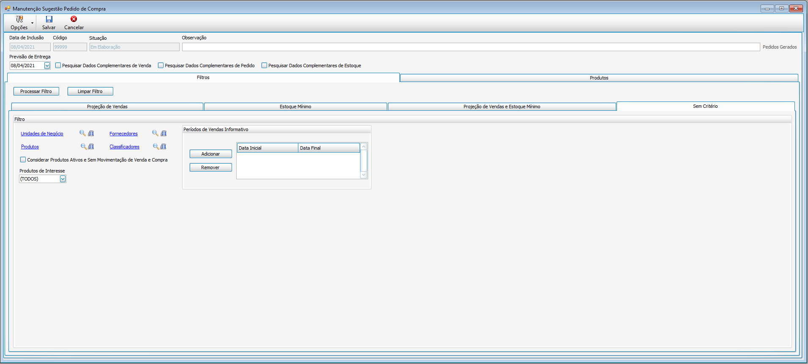Click clear filter icon for Classificadores

coord(164,146)
